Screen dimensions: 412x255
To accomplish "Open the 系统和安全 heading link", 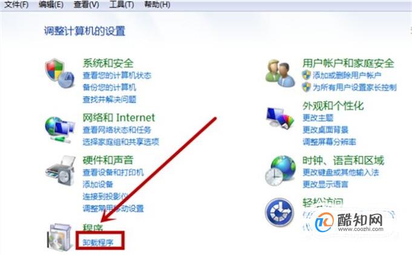I will (x=108, y=63).
